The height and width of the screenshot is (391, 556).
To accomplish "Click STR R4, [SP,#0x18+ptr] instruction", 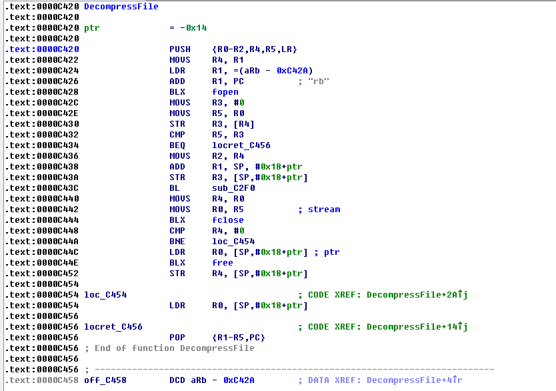I will click(x=238, y=273).
